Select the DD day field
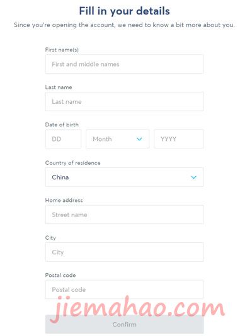The width and height of the screenshot is (252, 336). click(63, 139)
